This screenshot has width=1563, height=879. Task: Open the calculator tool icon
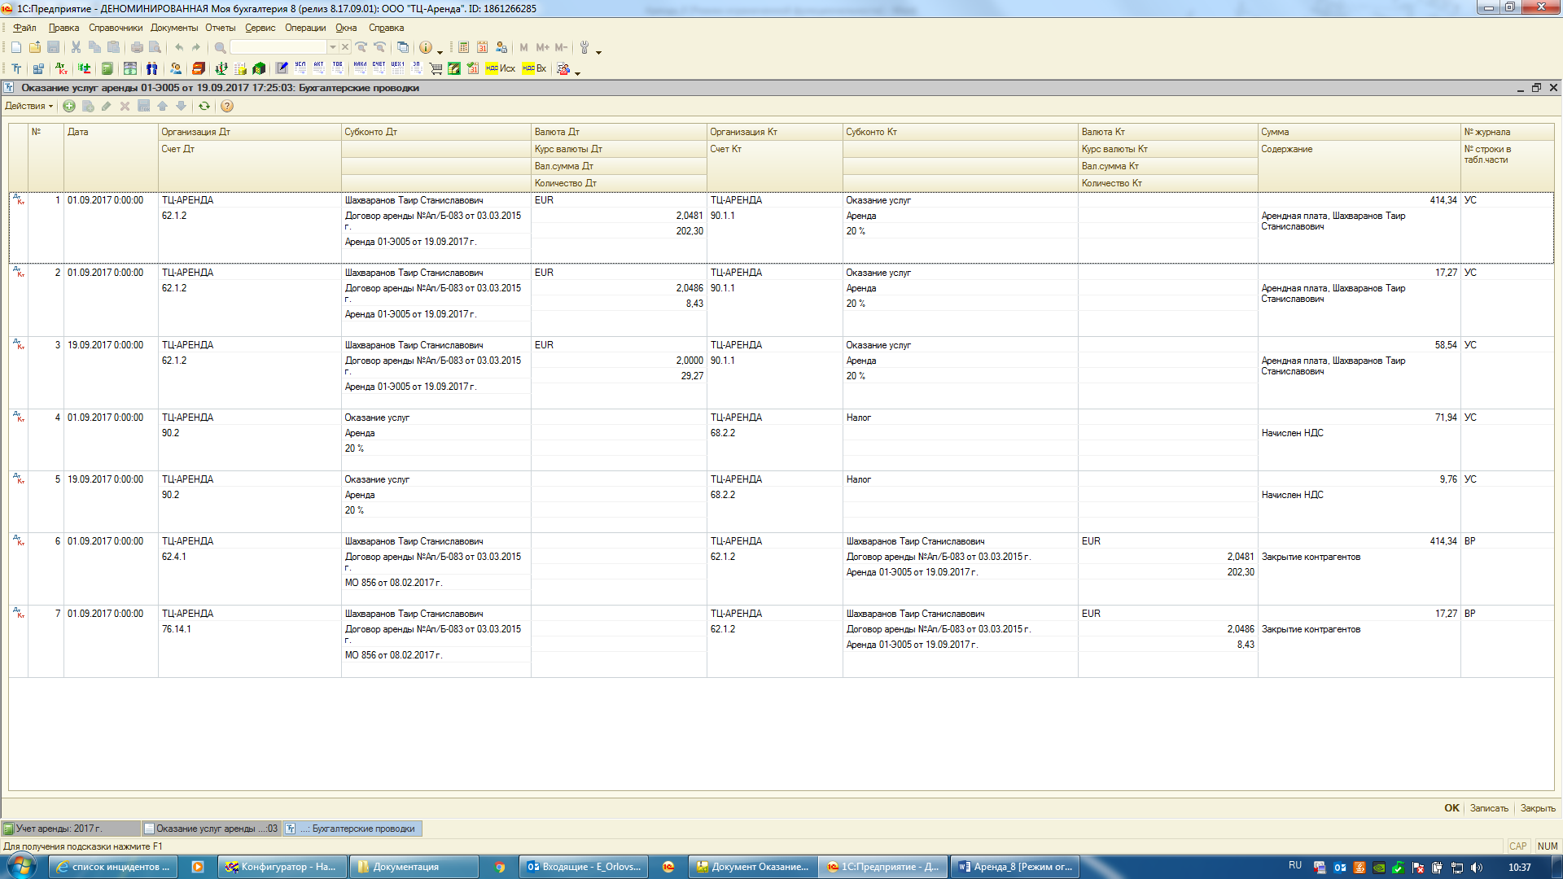(463, 47)
